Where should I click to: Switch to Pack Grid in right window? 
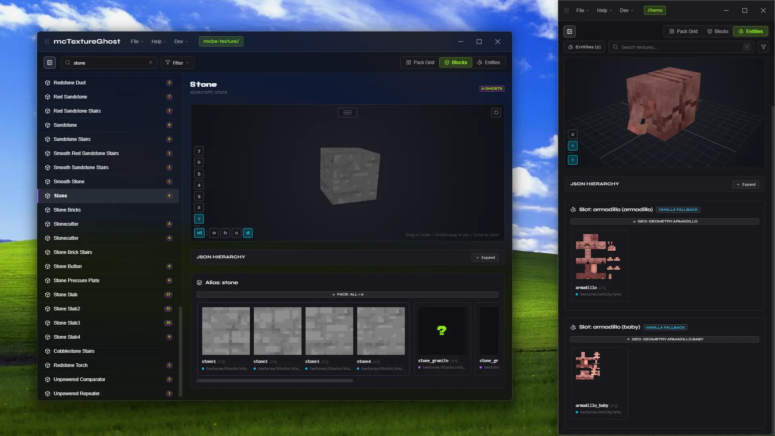683,31
